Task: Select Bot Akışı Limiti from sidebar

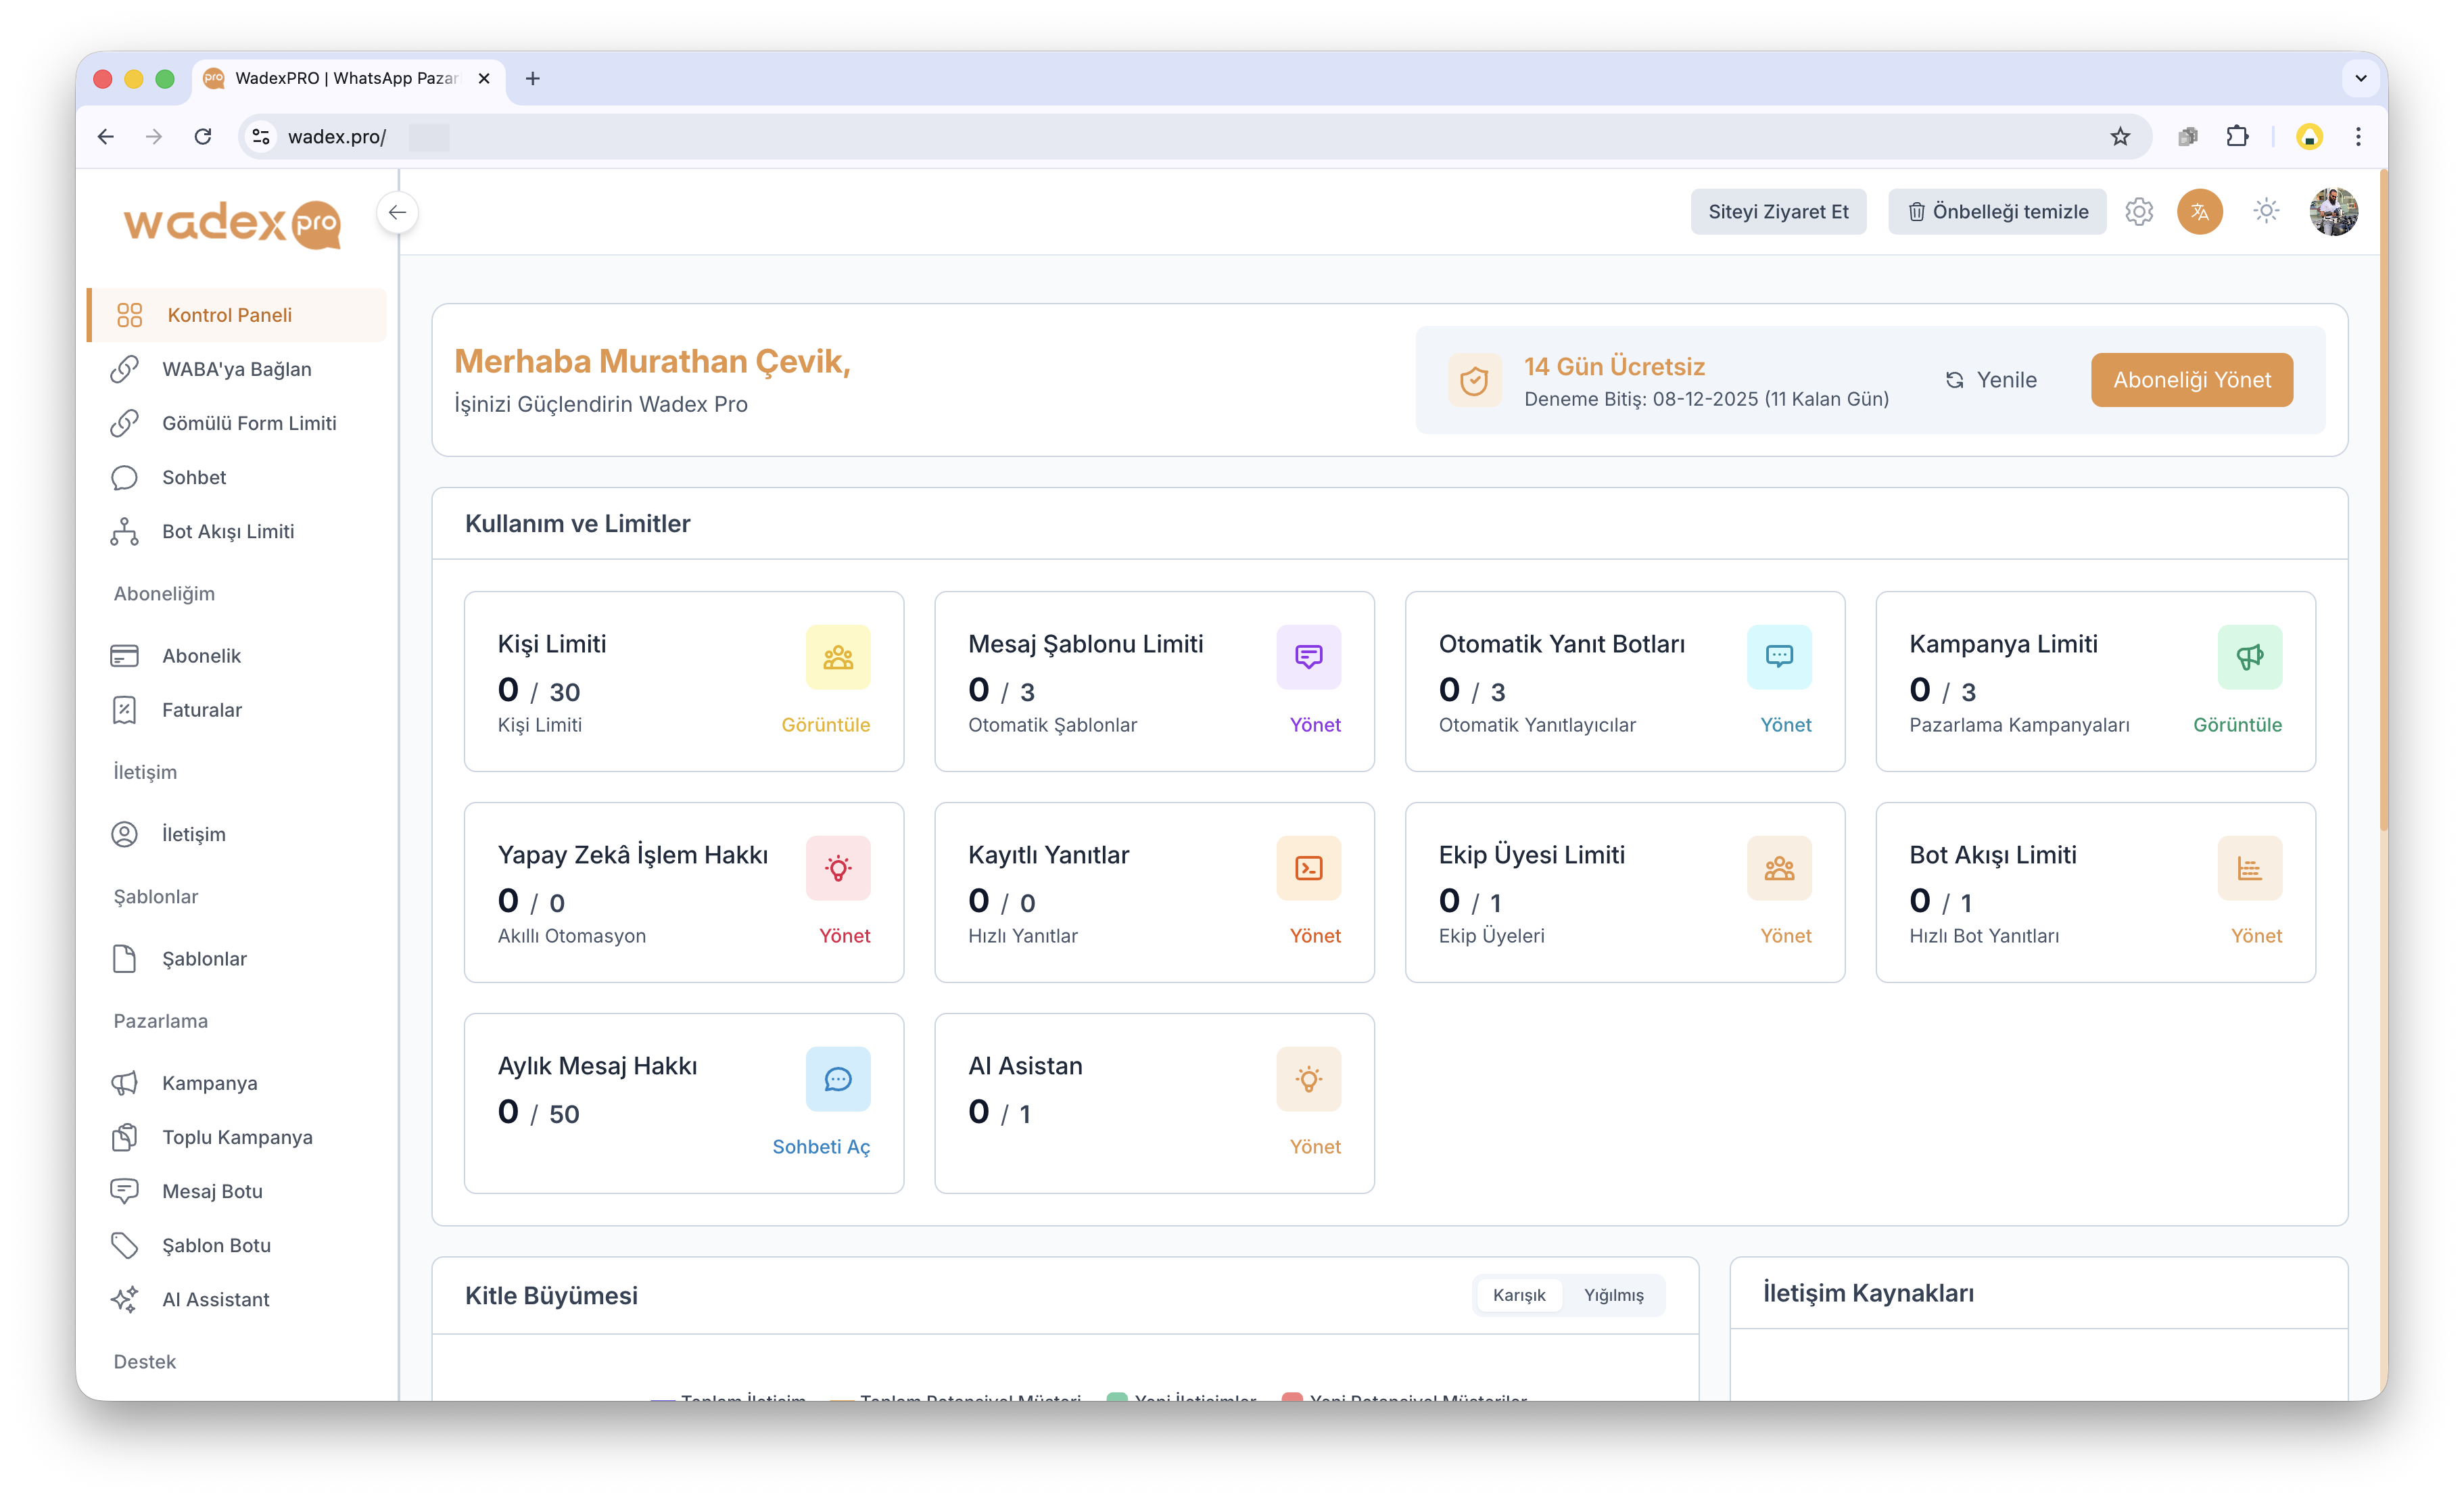Action: click(x=228, y=531)
